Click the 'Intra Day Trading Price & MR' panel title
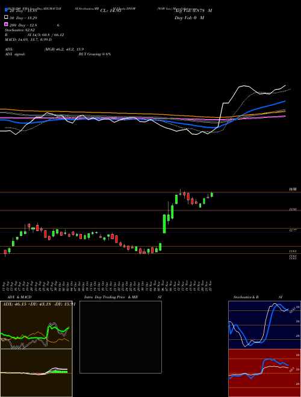Screen dimensions: 301x397 111,297
